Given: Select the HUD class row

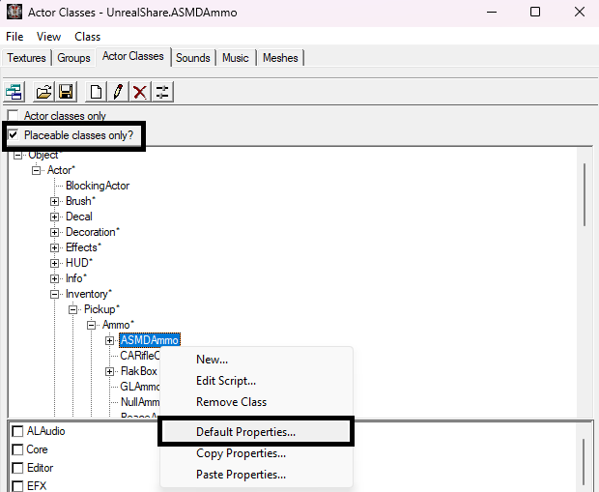Looking at the screenshot, I should pyautogui.click(x=79, y=263).
